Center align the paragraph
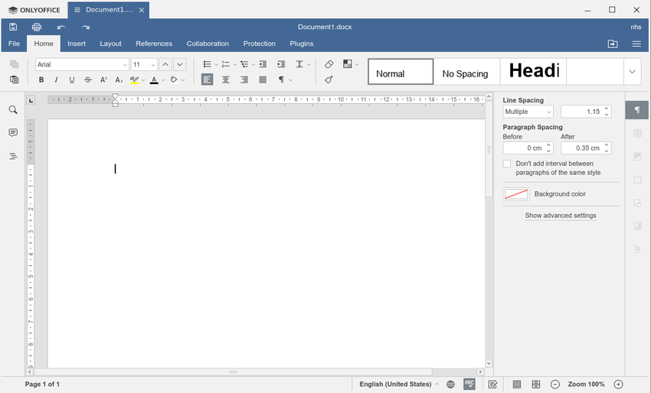Screen dimensions: 651x393 (226, 80)
